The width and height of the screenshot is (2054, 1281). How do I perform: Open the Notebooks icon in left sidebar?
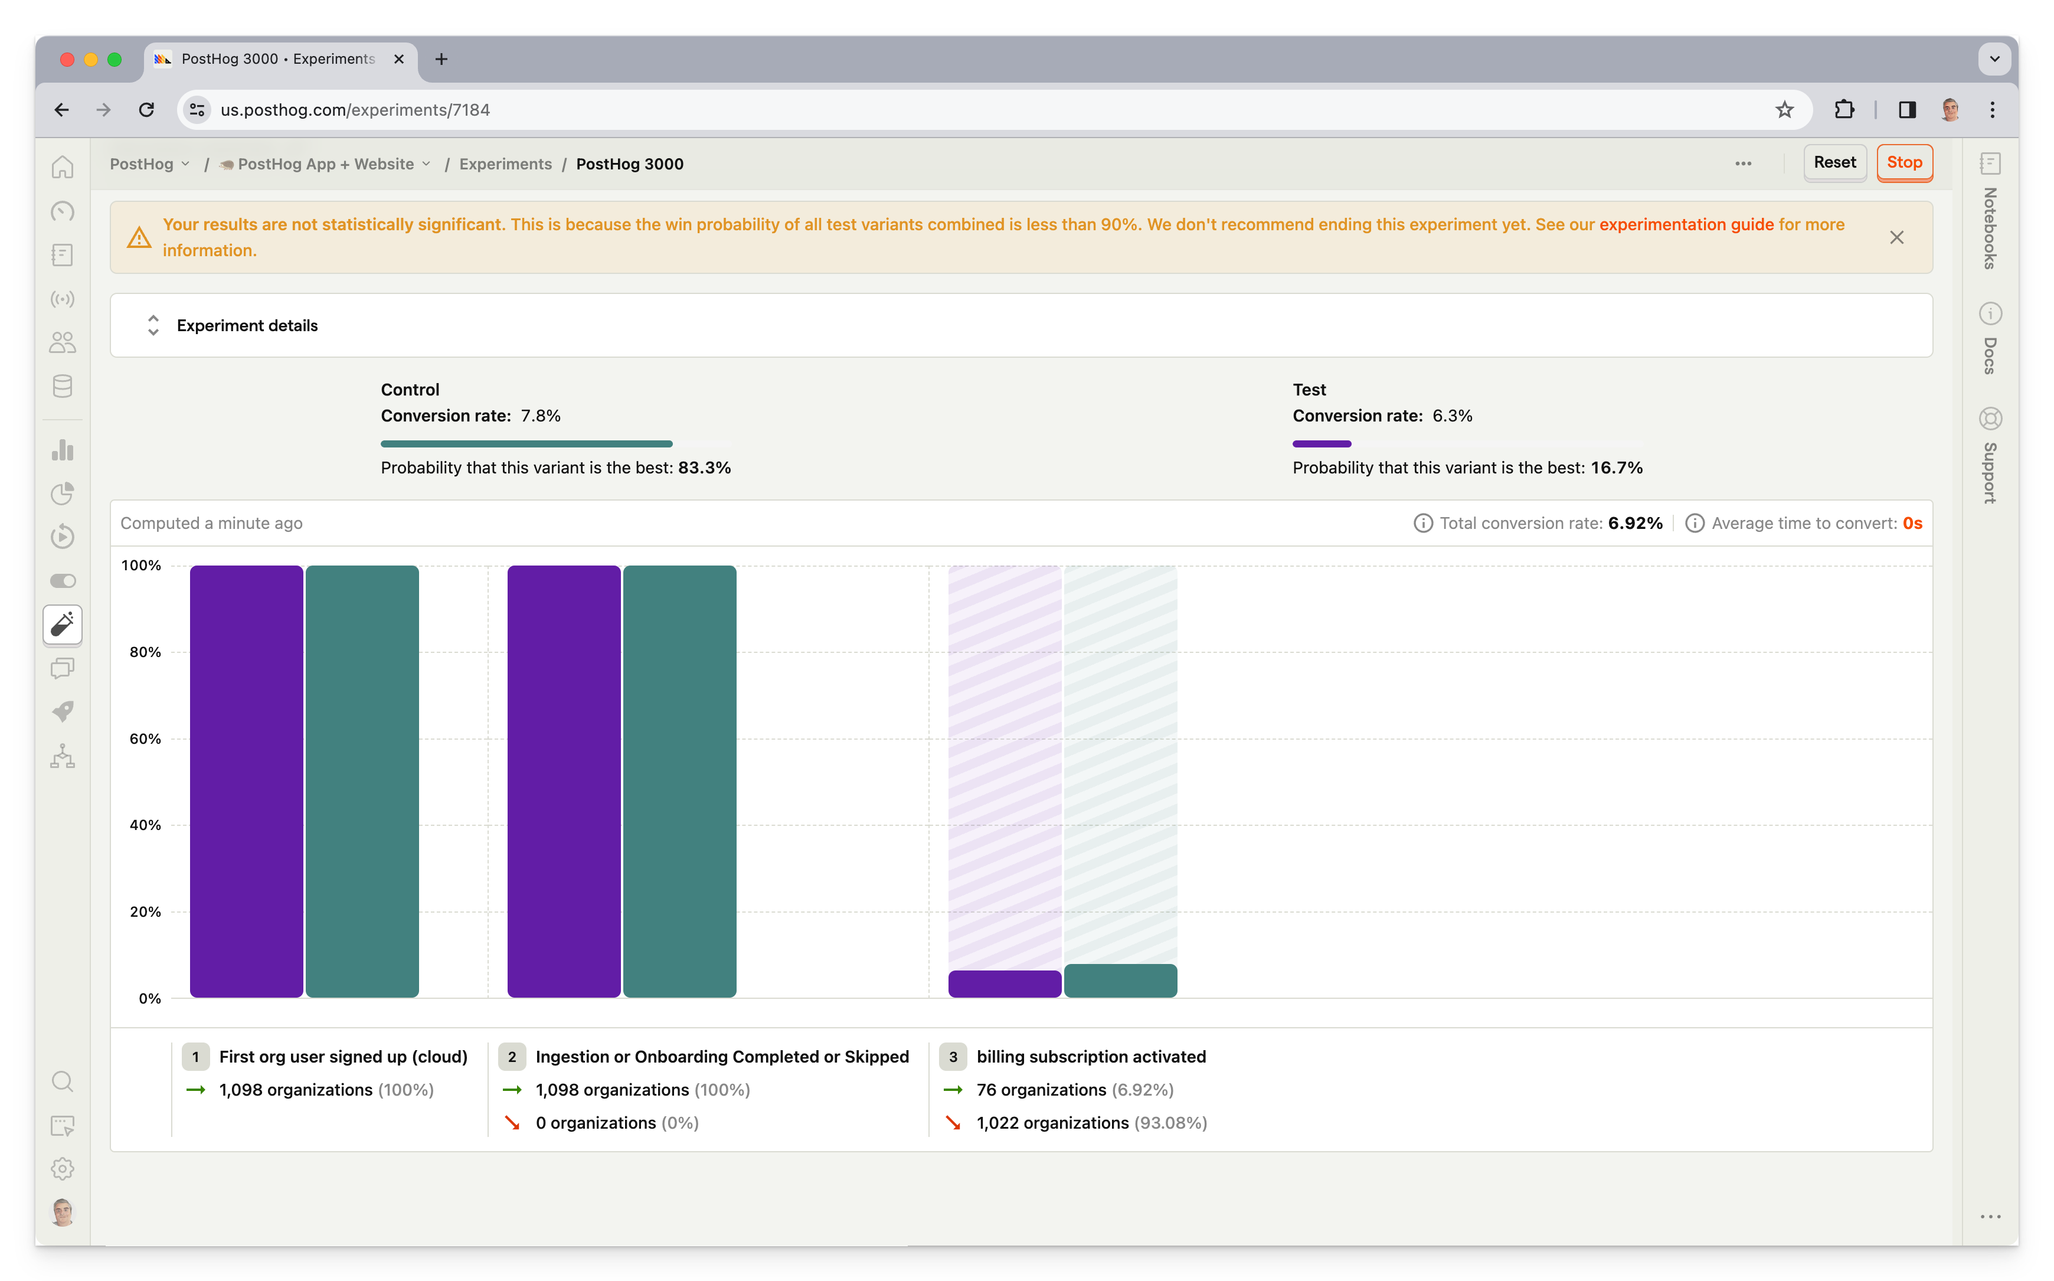pyautogui.click(x=62, y=255)
